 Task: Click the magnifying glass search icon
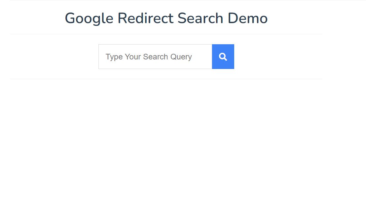[x=223, y=57]
